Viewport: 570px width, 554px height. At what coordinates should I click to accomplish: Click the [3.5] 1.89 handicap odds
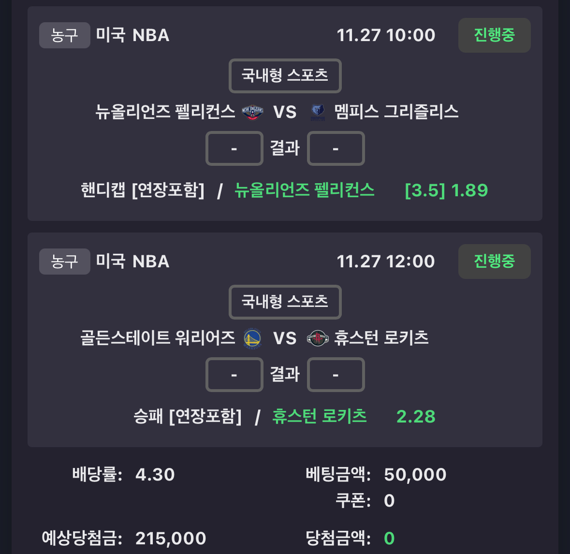coord(446,190)
